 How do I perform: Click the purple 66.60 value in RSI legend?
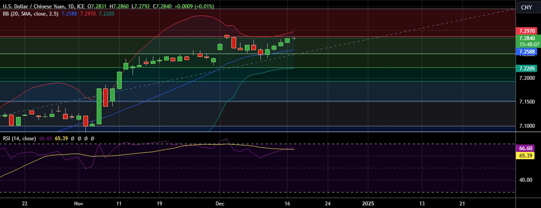pos(45,138)
